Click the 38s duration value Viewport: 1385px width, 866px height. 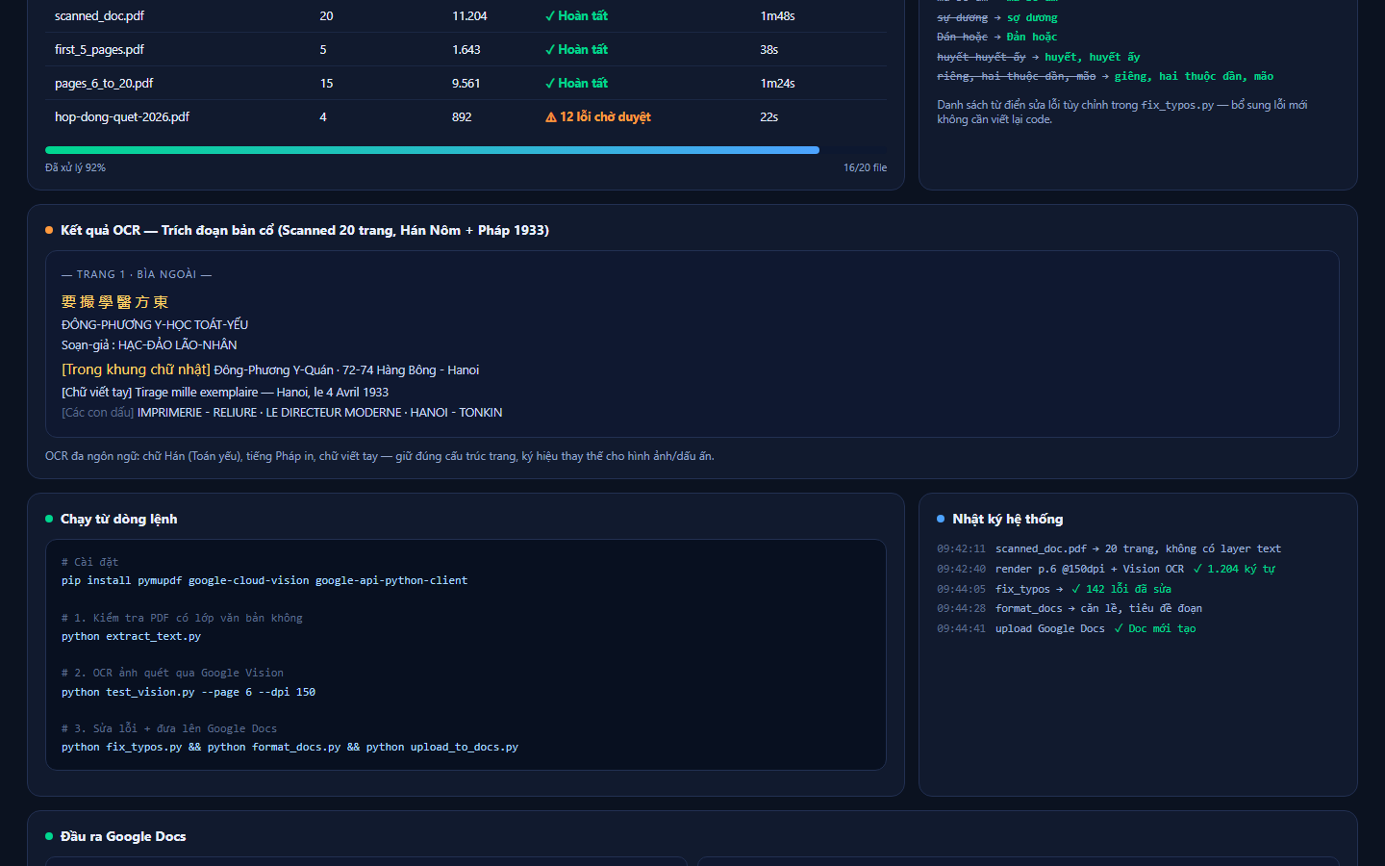pos(769,50)
